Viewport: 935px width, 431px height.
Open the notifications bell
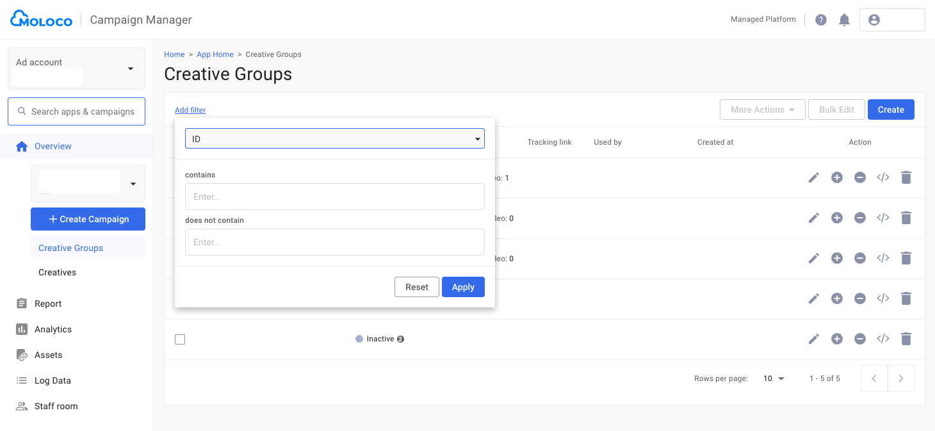click(x=844, y=20)
